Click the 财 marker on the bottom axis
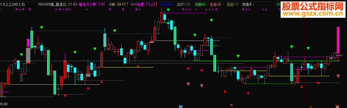 [181, 107]
